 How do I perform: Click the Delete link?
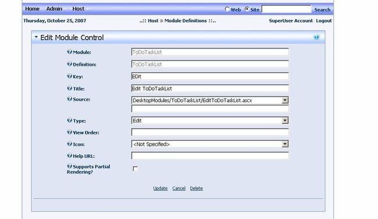(196, 188)
